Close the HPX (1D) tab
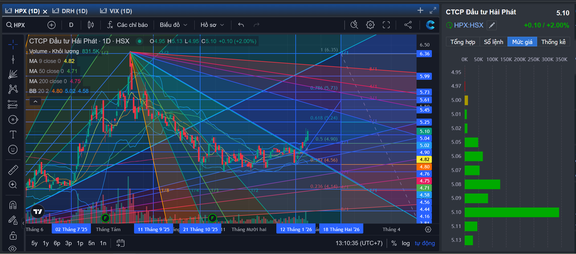The image size is (576, 254). 45,12
